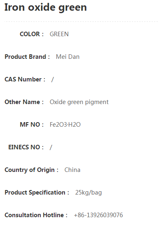Select the Product Brand label
Screen dimensions: 159x225
click(x=27, y=57)
